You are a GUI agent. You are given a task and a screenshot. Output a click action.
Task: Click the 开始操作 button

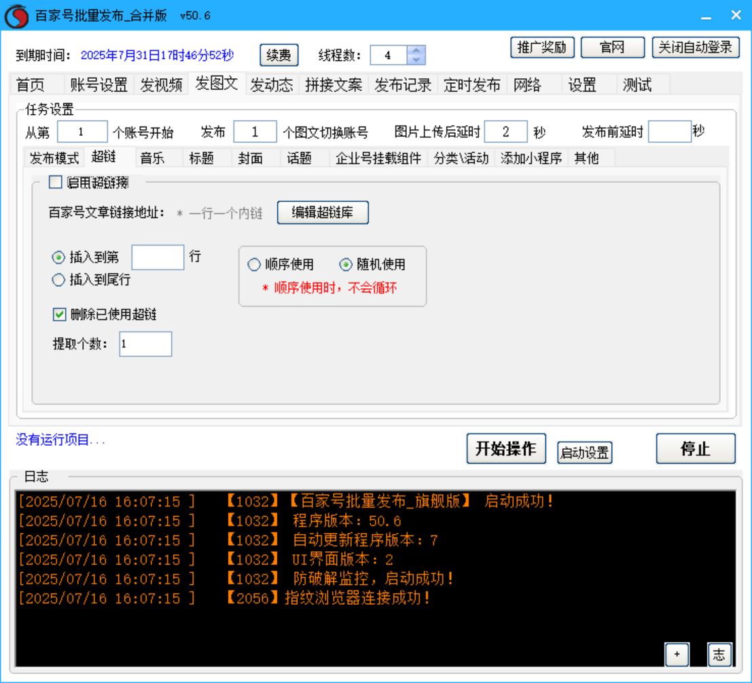(x=506, y=449)
